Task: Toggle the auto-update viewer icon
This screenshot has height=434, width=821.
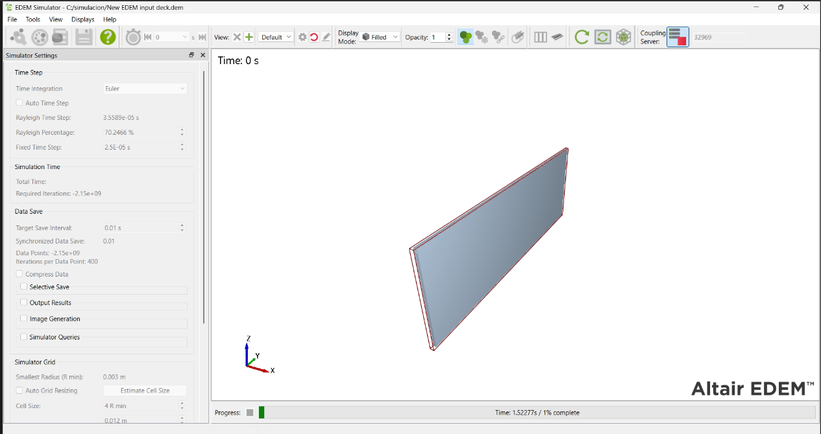Action: [x=603, y=37]
